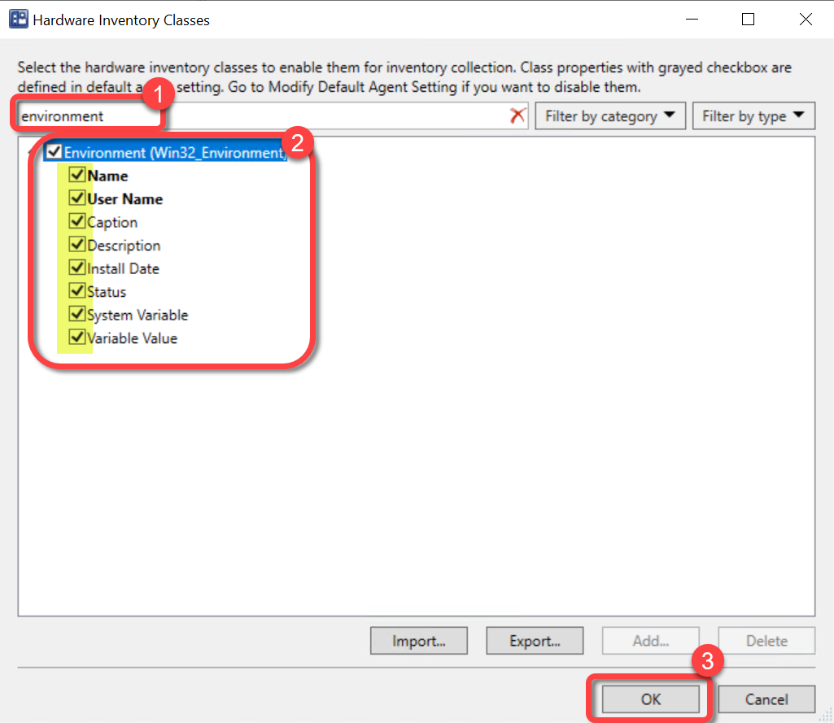Click the Hardware Inventory Classes title icon
Viewport: 834px width, 723px height.
tap(18, 20)
